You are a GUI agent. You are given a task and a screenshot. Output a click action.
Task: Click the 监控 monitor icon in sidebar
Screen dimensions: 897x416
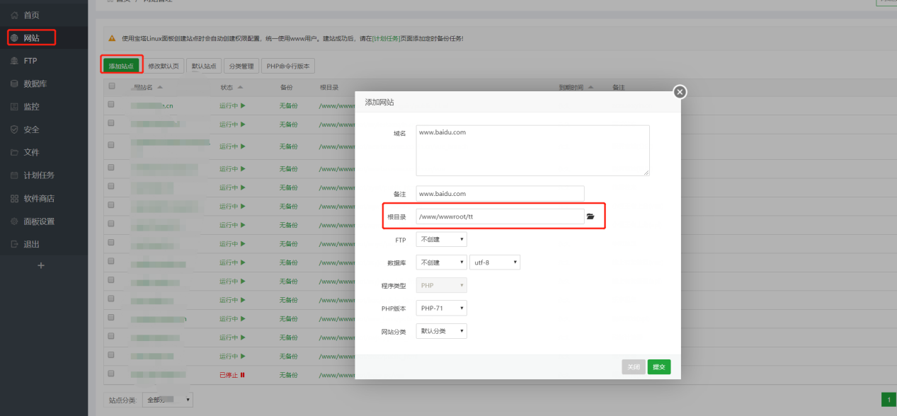(x=14, y=107)
